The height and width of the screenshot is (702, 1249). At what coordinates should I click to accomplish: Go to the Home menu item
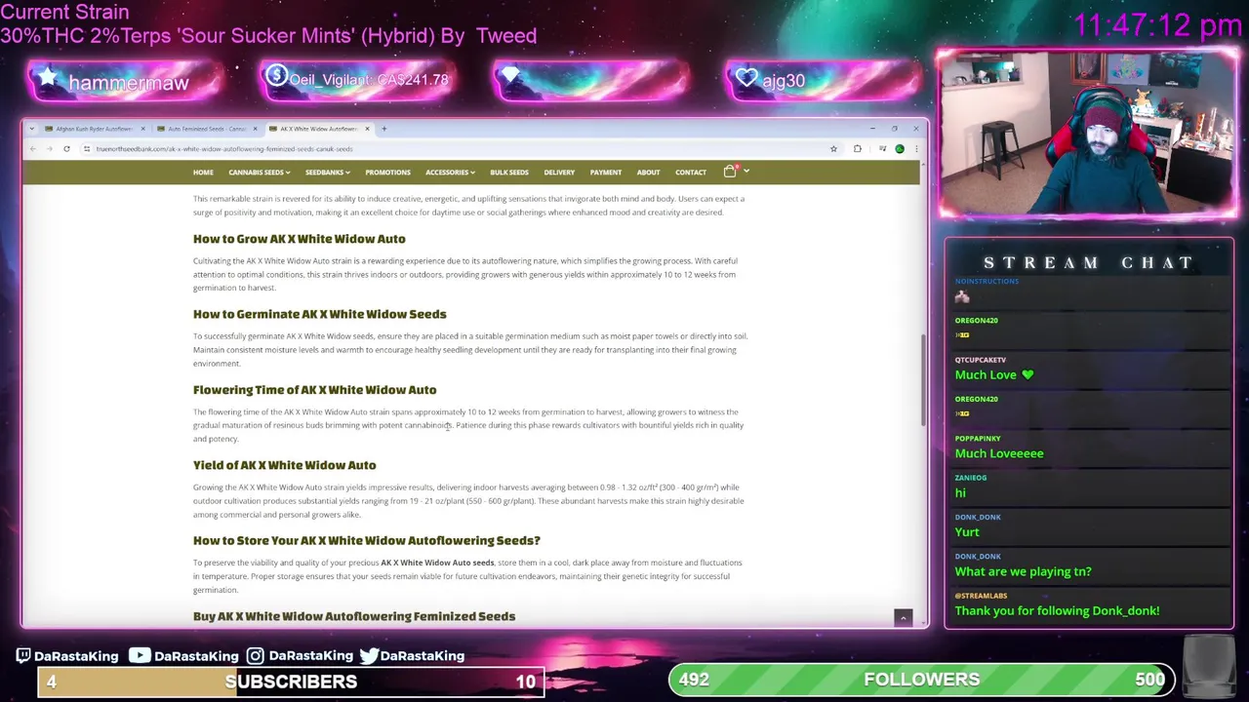click(203, 173)
